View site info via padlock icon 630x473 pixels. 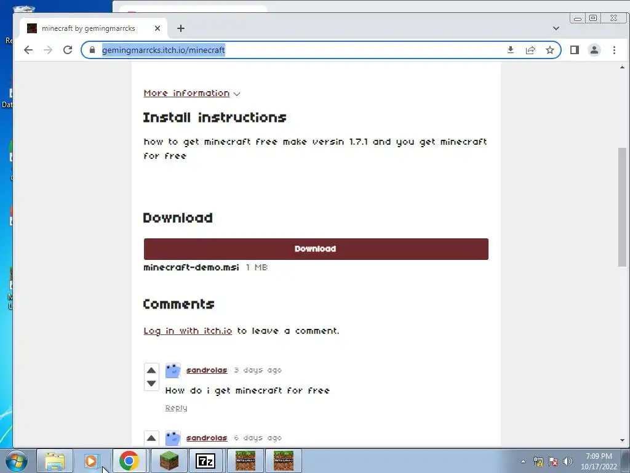[x=92, y=50]
